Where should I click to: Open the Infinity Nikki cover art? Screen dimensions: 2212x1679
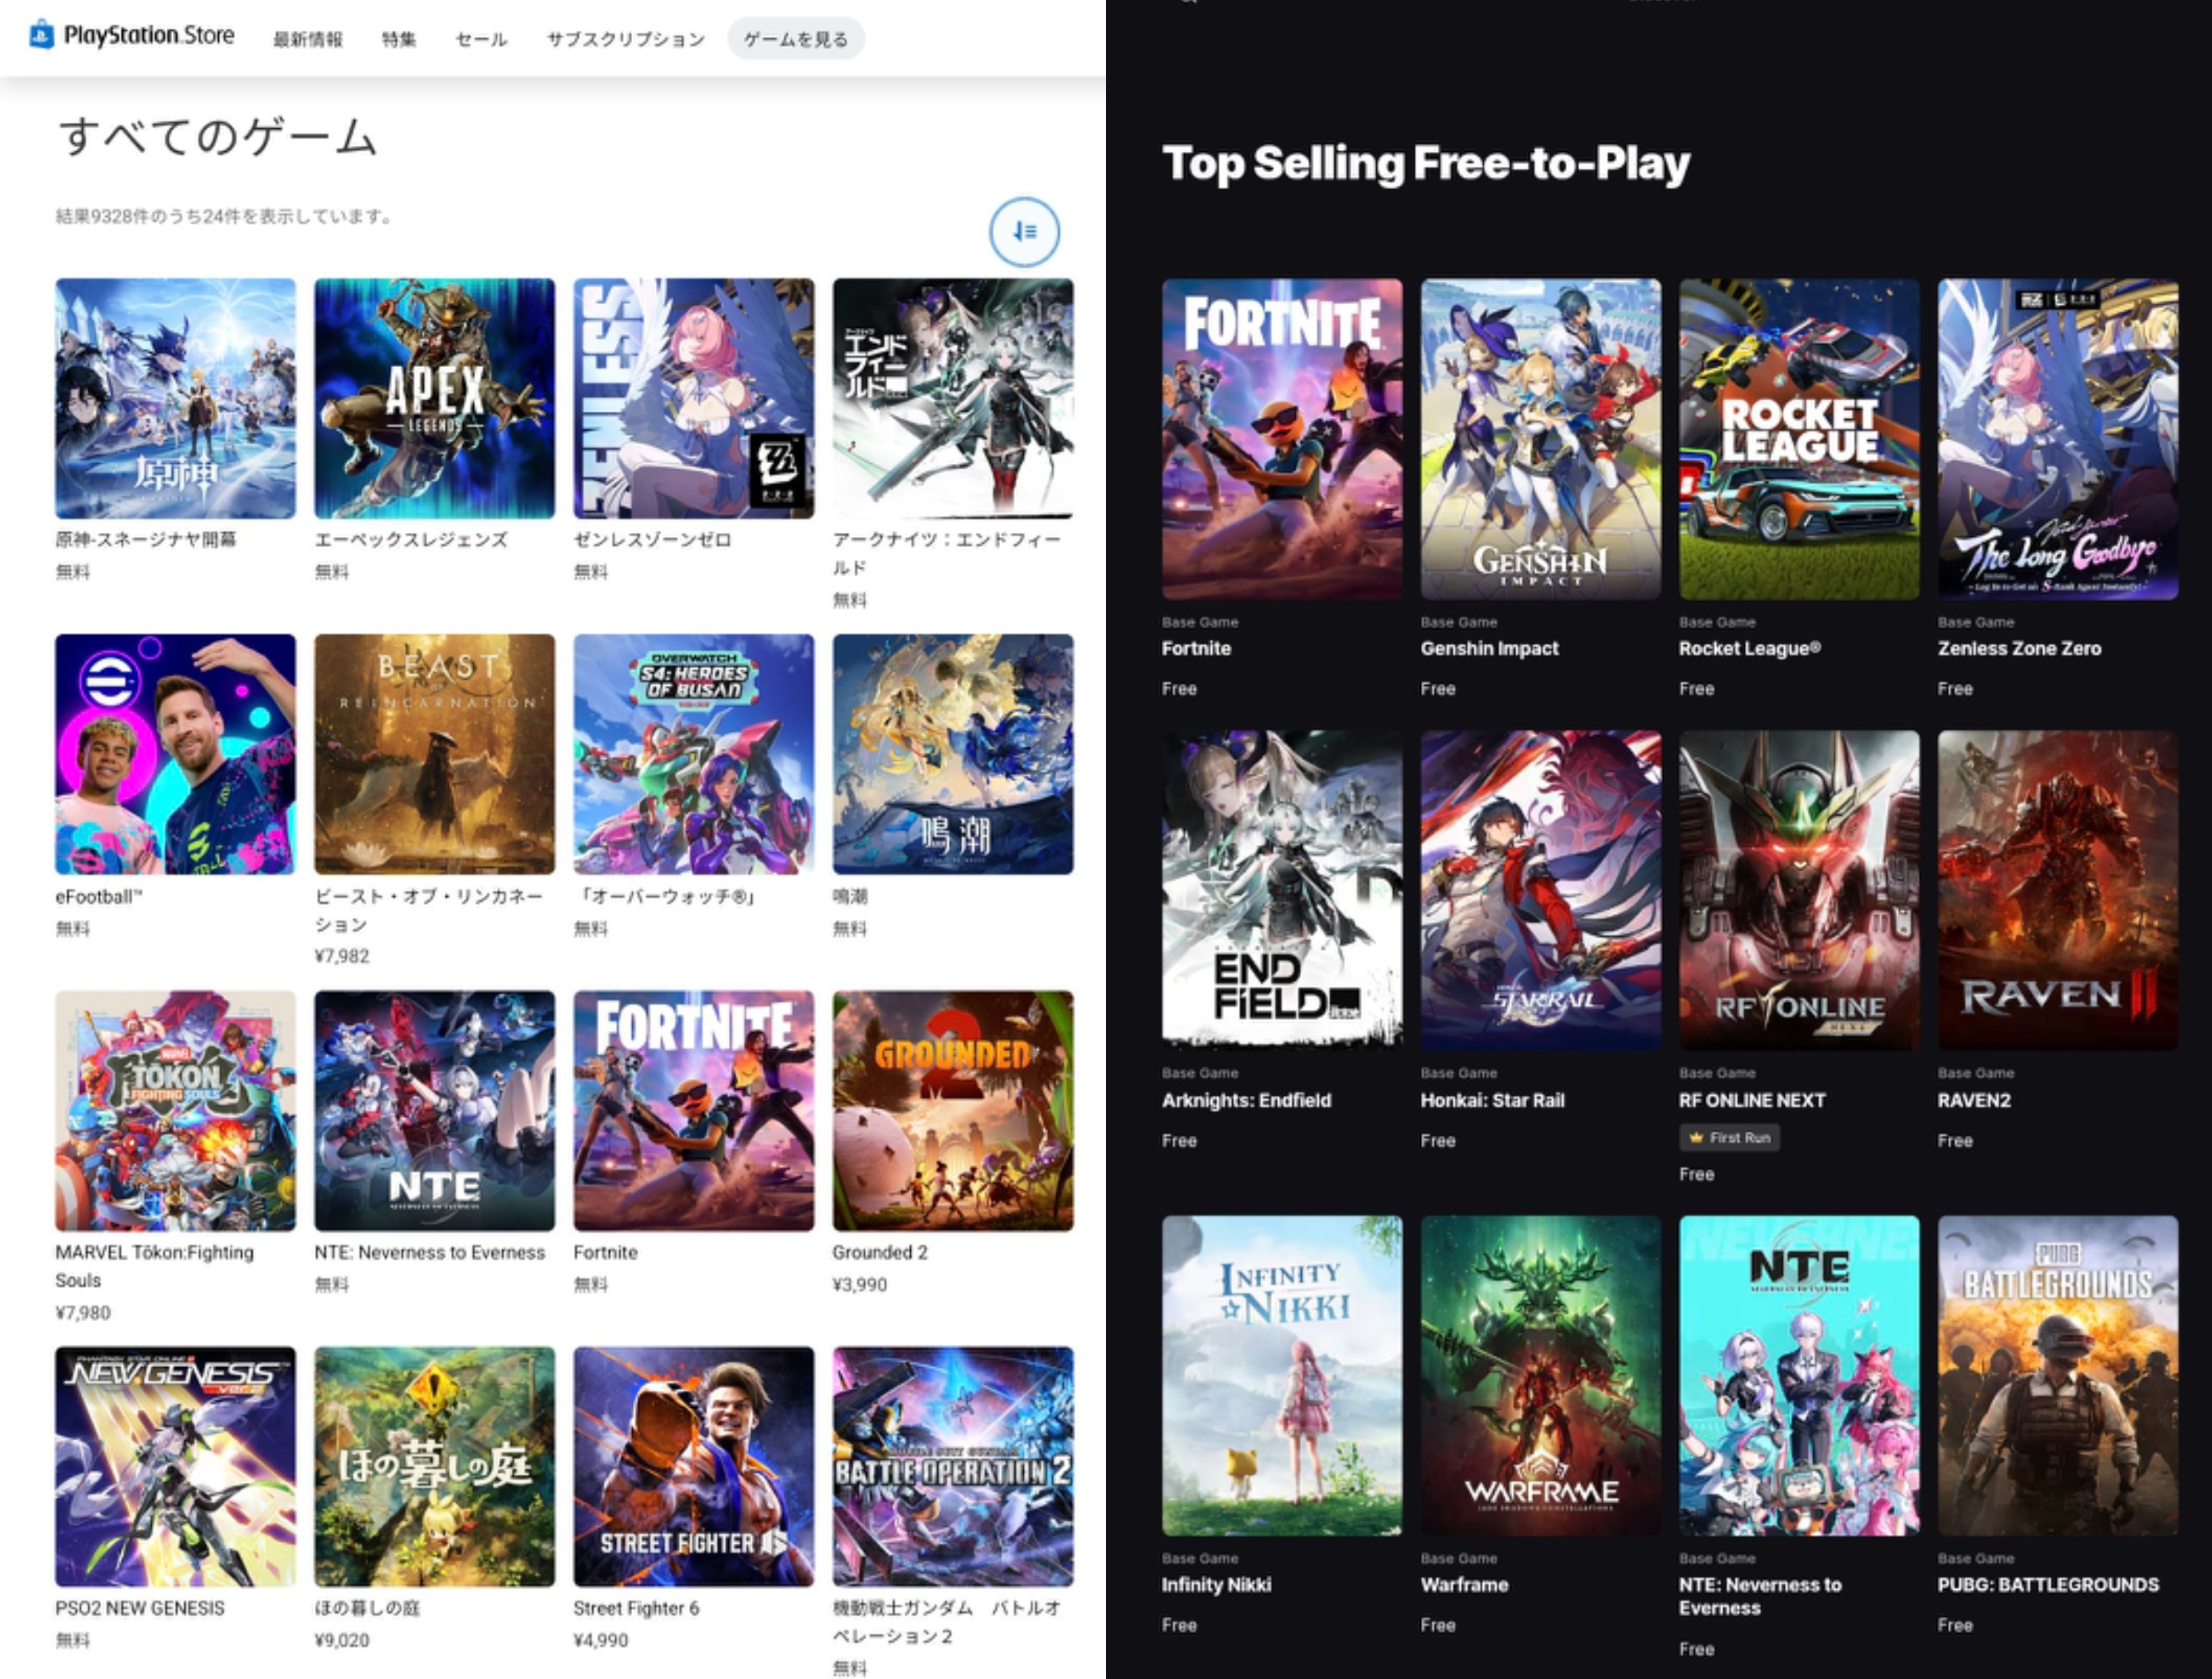(x=1282, y=1376)
